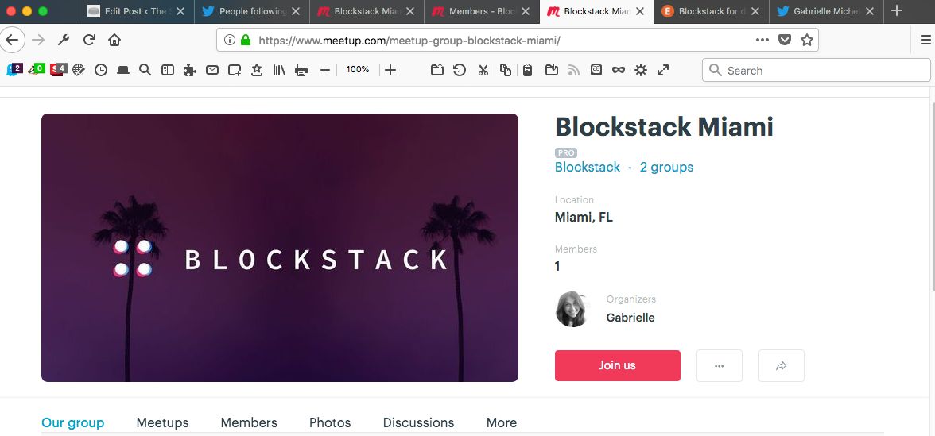Viewport: 935px width, 436px height.
Task: Open a new window via toolbar icon
Action: coord(235,70)
